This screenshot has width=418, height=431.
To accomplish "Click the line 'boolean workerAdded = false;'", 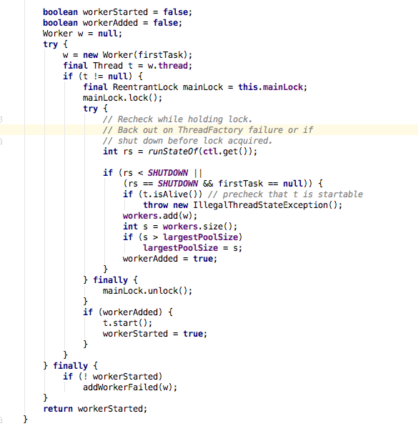I will click(x=112, y=23).
